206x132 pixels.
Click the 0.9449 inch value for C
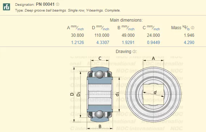[154, 43]
